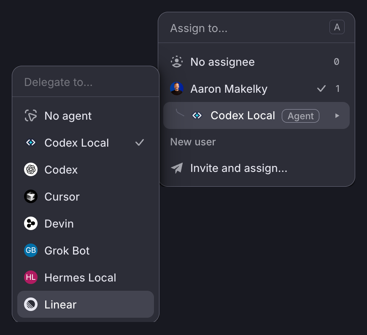The height and width of the screenshot is (335, 367).
Task: Delegate to Grok Bot
Action: click(86, 251)
